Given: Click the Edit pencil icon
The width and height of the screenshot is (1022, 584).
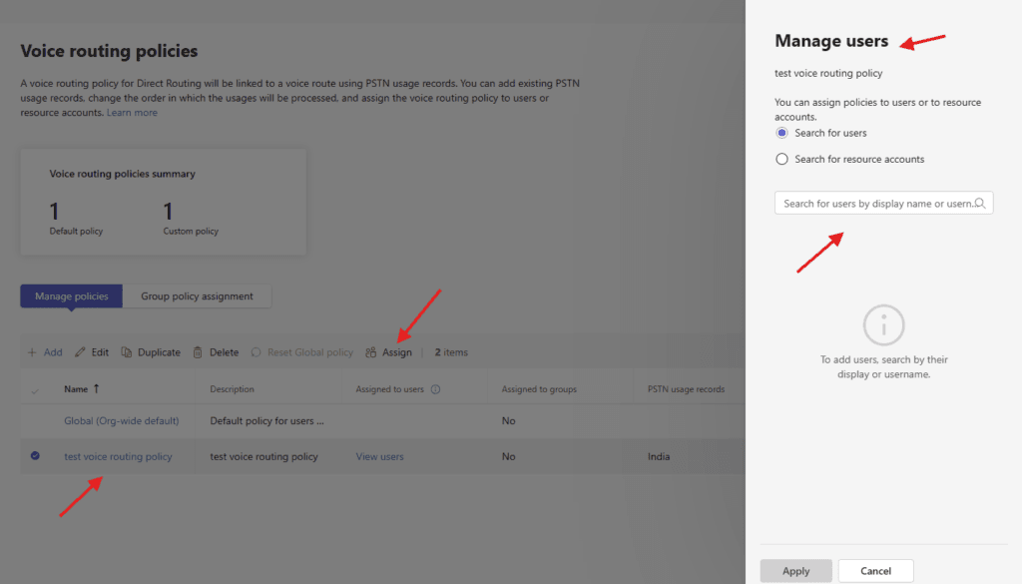Looking at the screenshot, I should pyautogui.click(x=81, y=352).
